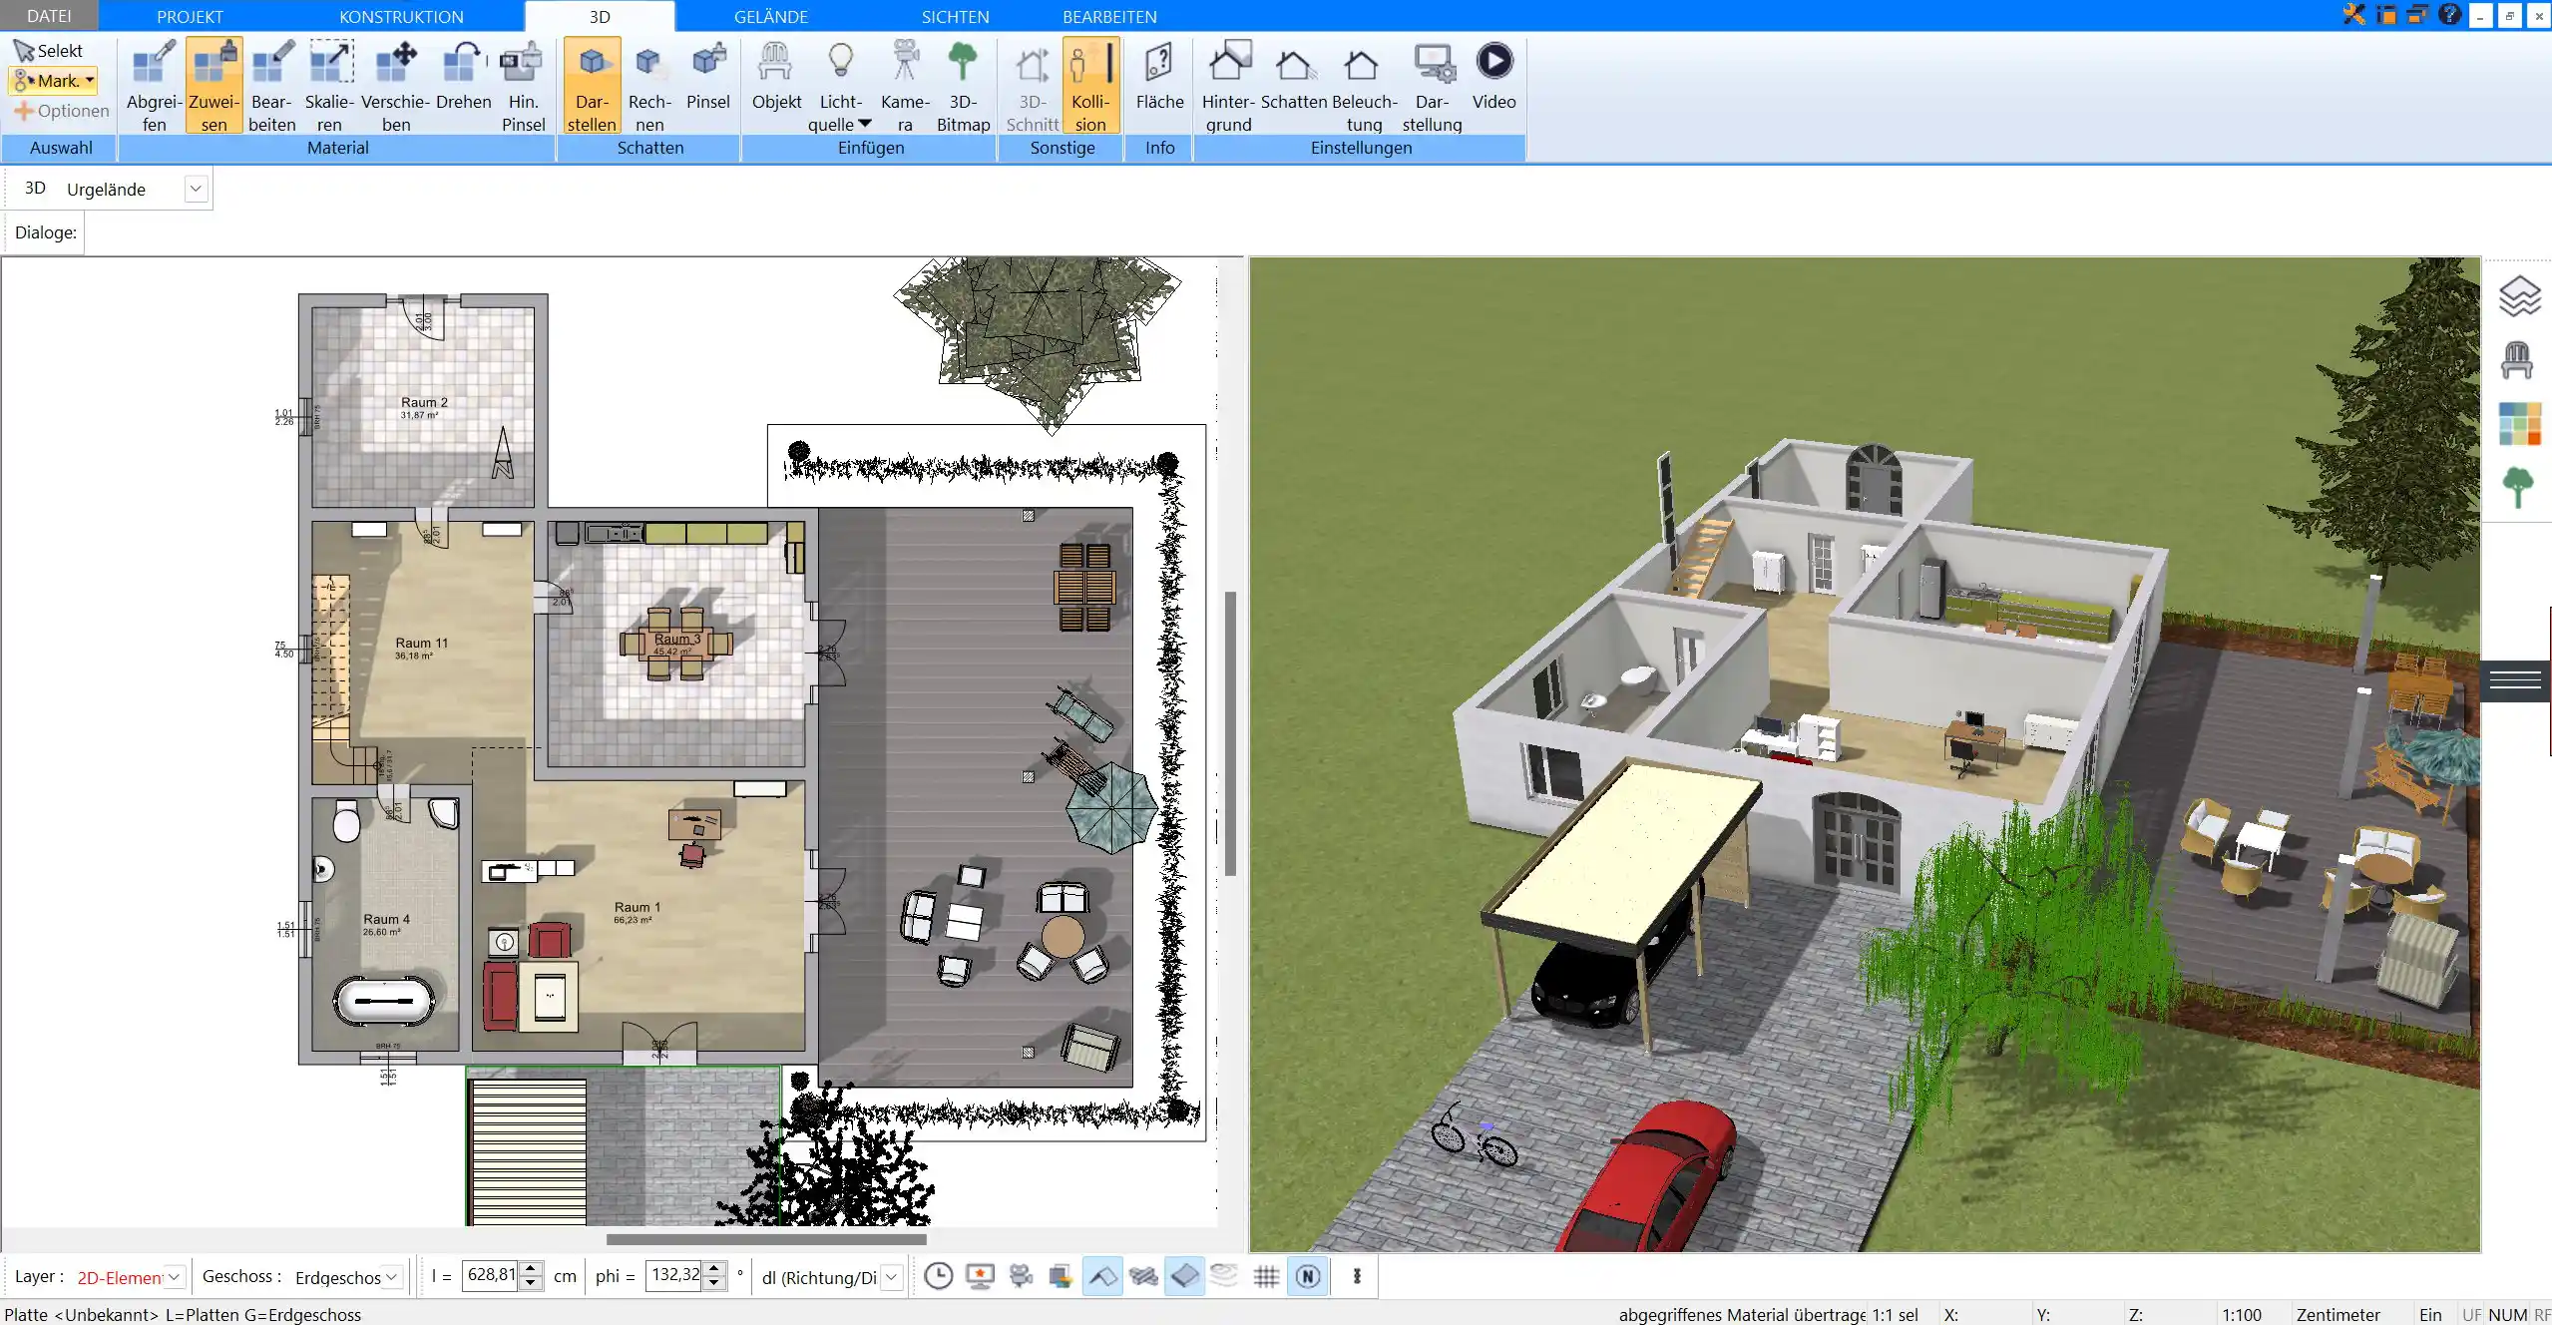The width and height of the screenshot is (2552, 1325).
Task: Open Darstellung display settings monitor icon
Action: tap(1432, 86)
